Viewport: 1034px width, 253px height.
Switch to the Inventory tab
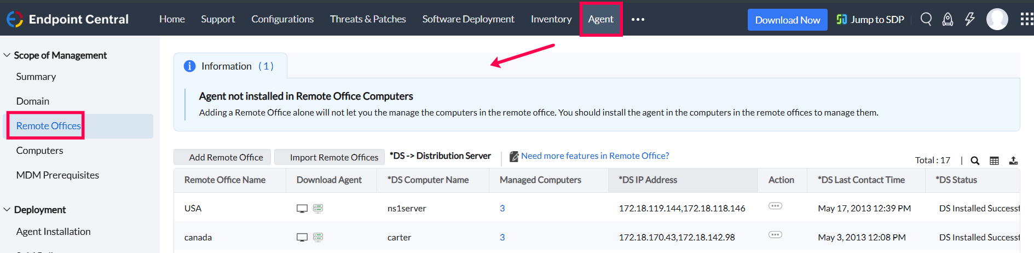551,19
